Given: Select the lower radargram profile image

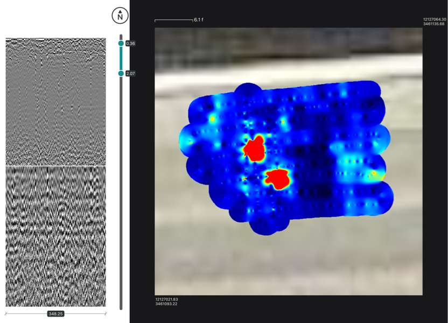Looking at the screenshot, I should (55, 236).
